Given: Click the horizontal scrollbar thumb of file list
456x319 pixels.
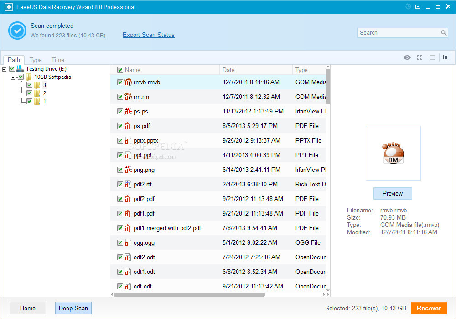Looking at the screenshot, I should pos(190,294).
